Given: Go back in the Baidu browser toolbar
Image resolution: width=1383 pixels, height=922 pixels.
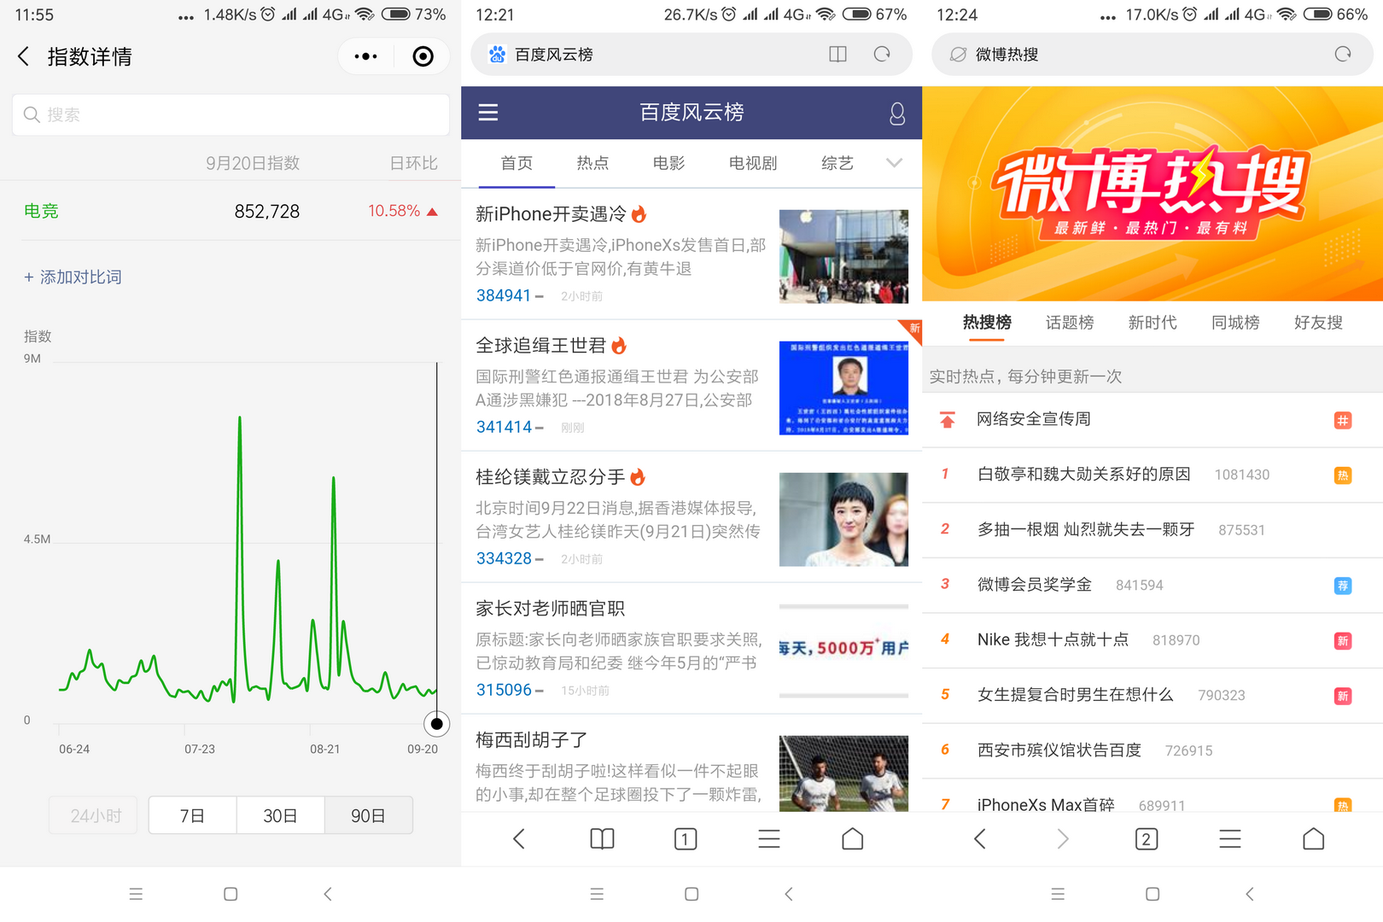Looking at the screenshot, I should [518, 839].
